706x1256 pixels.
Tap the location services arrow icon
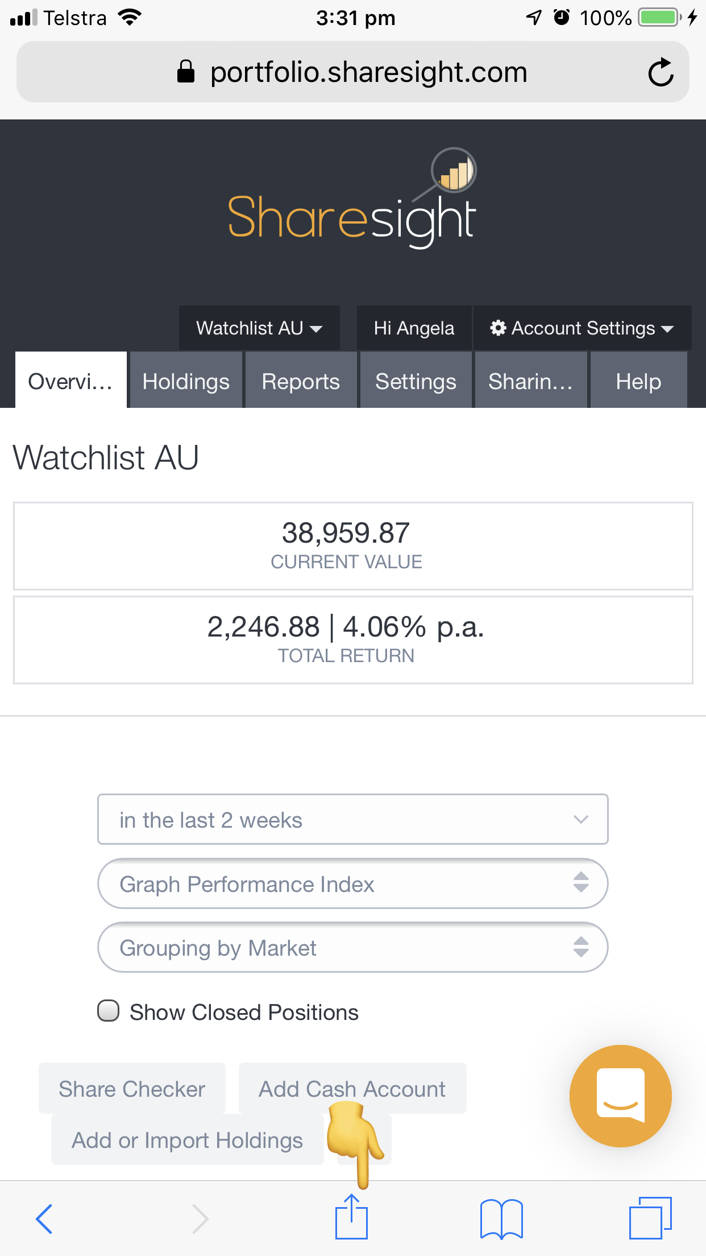[534, 18]
